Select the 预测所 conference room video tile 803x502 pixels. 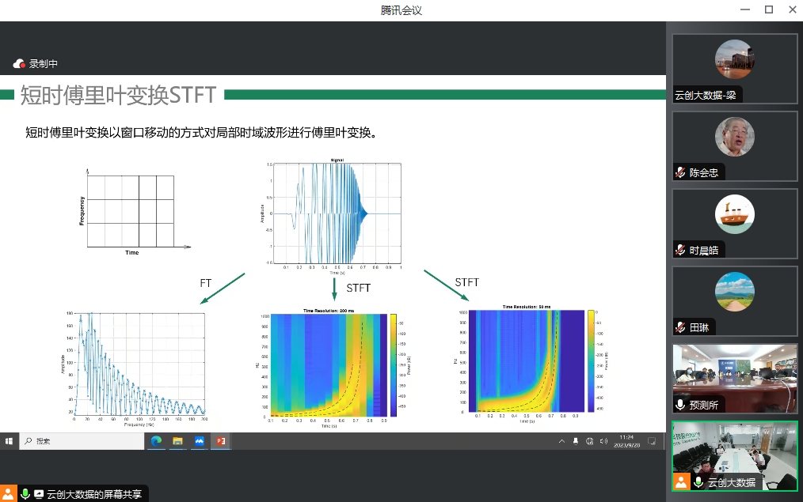tap(734, 372)
